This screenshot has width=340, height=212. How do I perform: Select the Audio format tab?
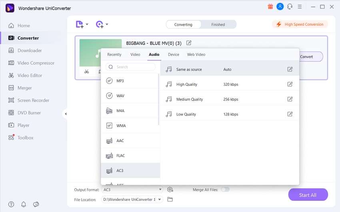click(154, 55)
